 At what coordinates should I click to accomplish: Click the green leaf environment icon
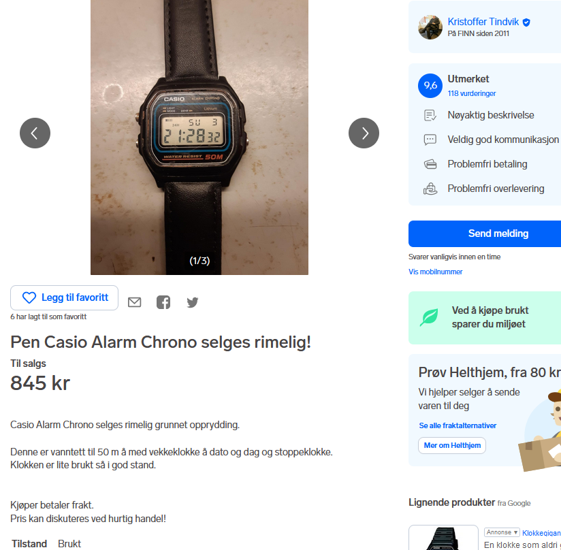pos(429,317)
